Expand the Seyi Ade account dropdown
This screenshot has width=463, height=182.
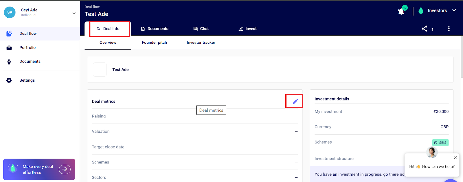(74, 13)
